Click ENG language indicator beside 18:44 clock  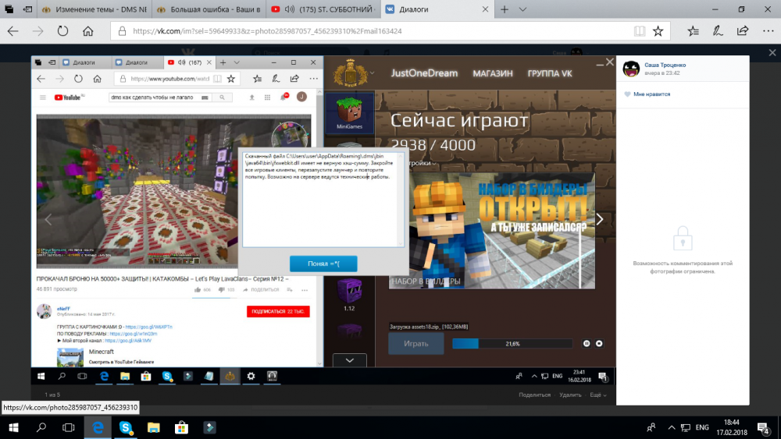point(702,427)
